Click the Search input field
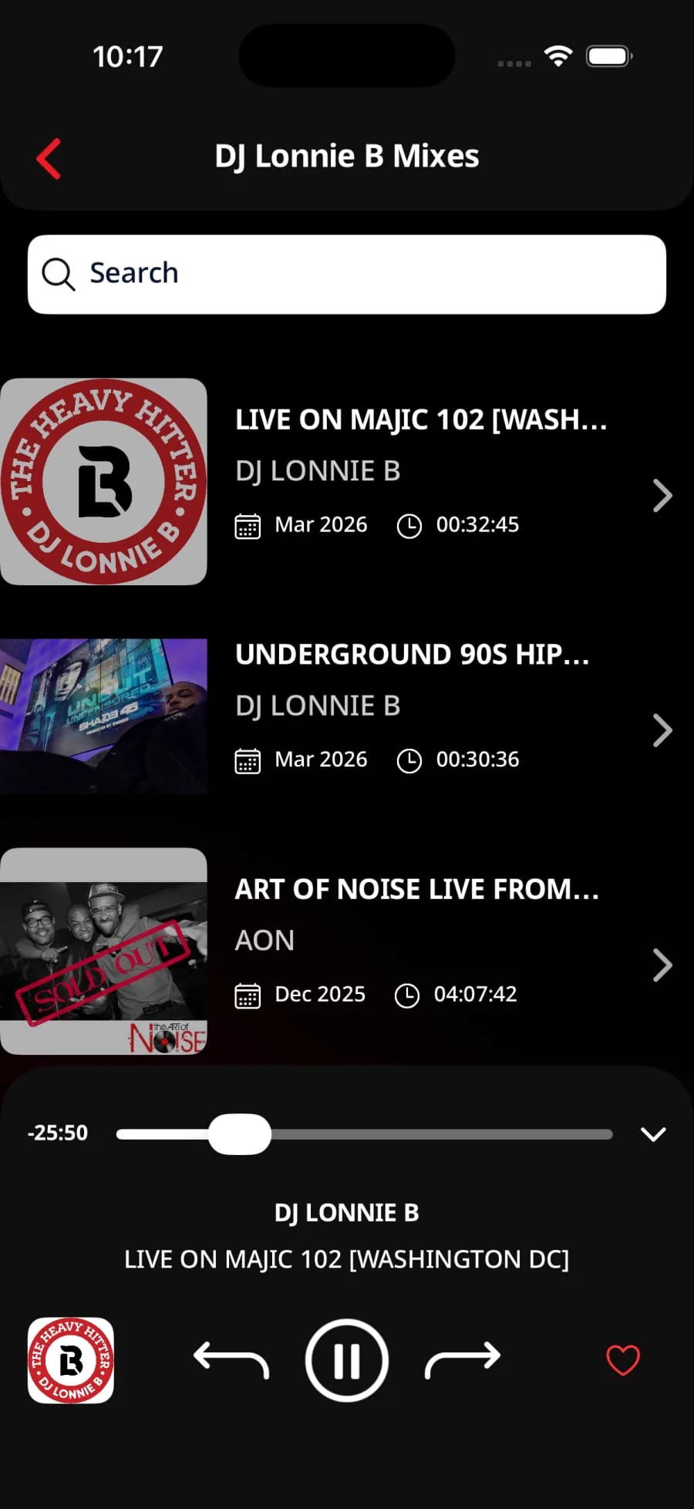The width and height of the screenshot is (694, 1509). pyautogui.click(x=347, y=275)
